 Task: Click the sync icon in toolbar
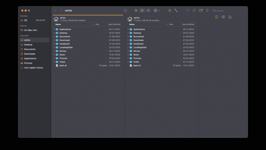(187, 10)
